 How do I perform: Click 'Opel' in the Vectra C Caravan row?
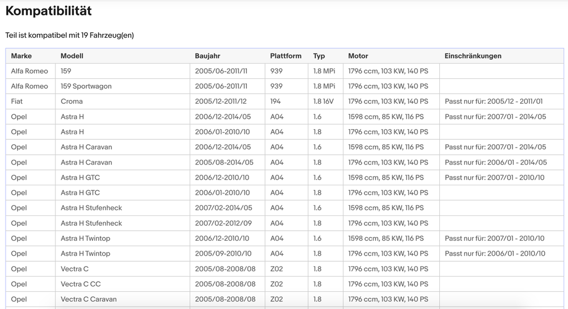coord(19,299)
